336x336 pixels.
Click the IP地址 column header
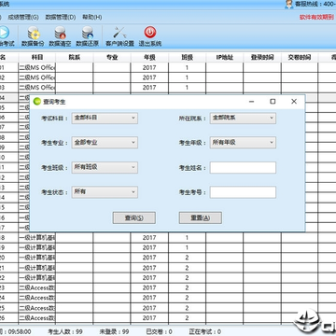click(225, 58)
